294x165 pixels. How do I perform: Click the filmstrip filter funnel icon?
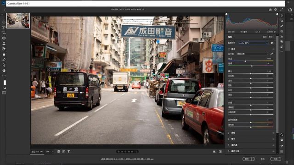point(69,152)
